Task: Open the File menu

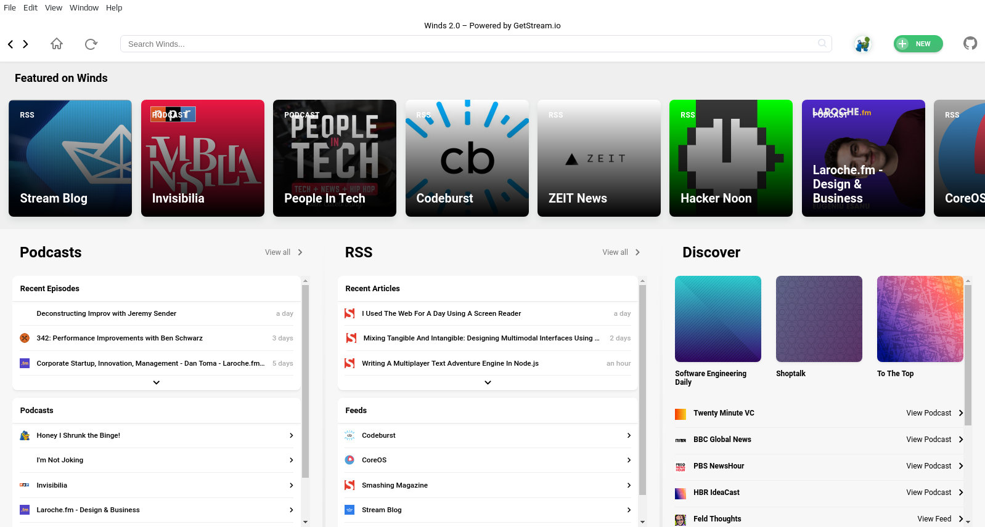Action: click(10, 8)
